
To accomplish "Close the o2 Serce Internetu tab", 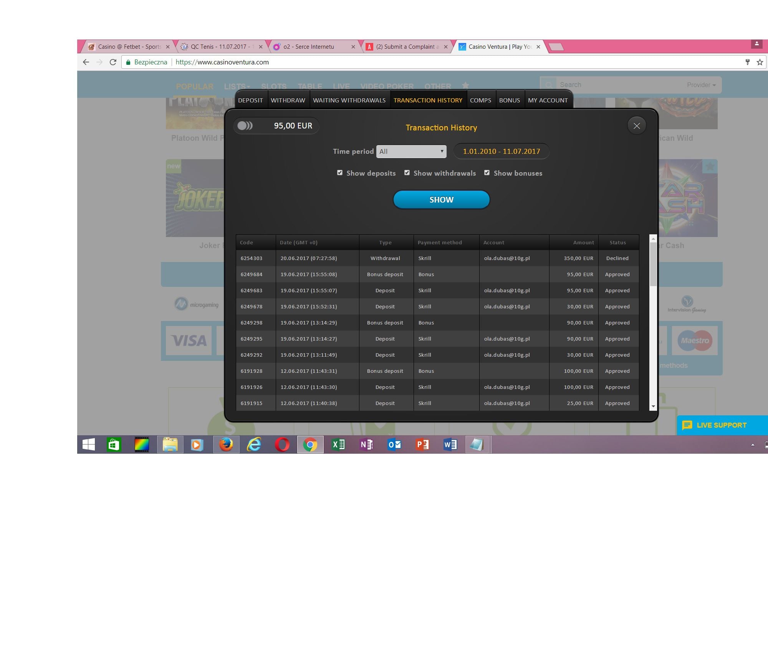I will coord(353,47).
